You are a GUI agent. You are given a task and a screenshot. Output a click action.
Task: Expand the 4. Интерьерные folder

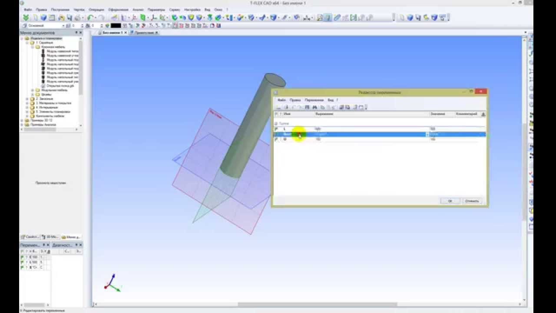[27, 107]
